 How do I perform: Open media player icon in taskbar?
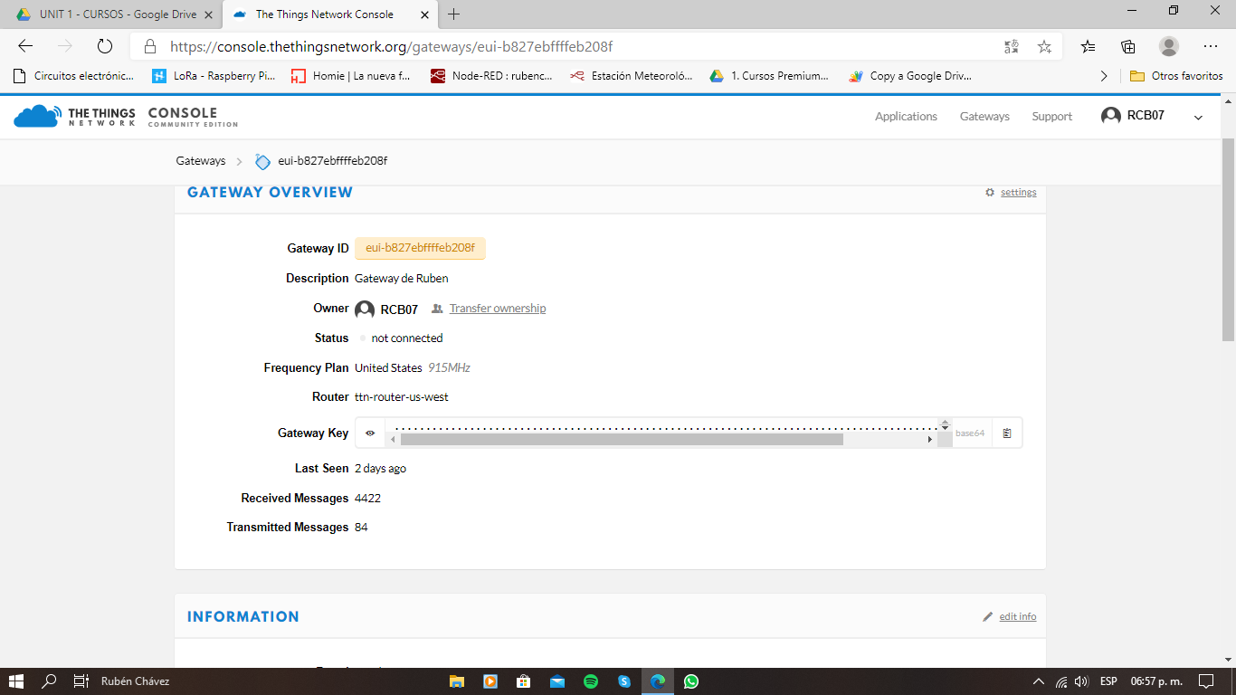click(490, 681)
